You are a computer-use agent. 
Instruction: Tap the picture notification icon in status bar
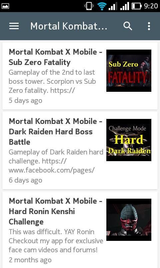(5, 6)
